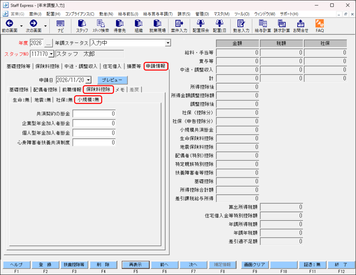Click the 心身障害者扶養共済制度 input field
Viewport: 356px width, 275px height.
click(94, 143)
